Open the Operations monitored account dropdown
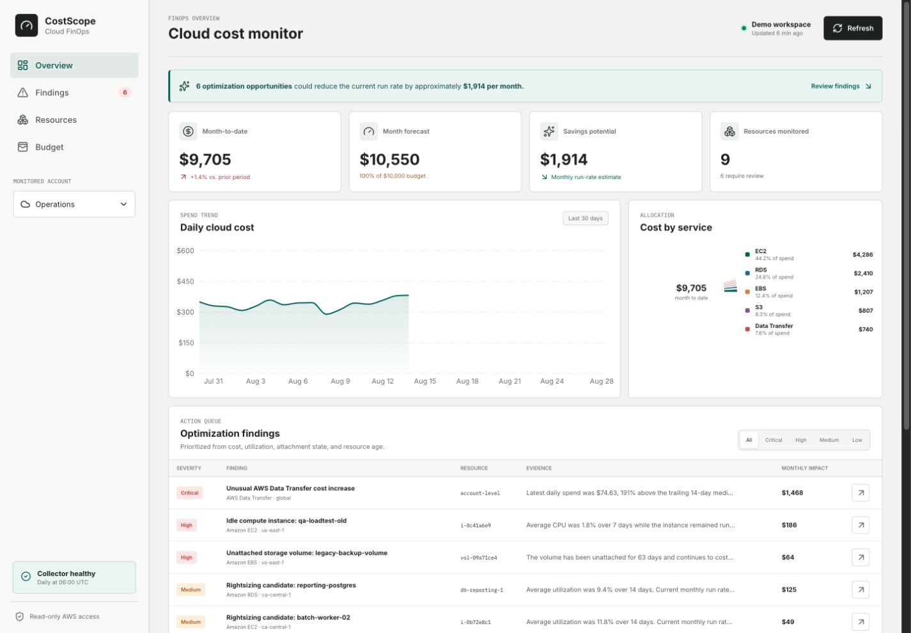 coord(74,204)
